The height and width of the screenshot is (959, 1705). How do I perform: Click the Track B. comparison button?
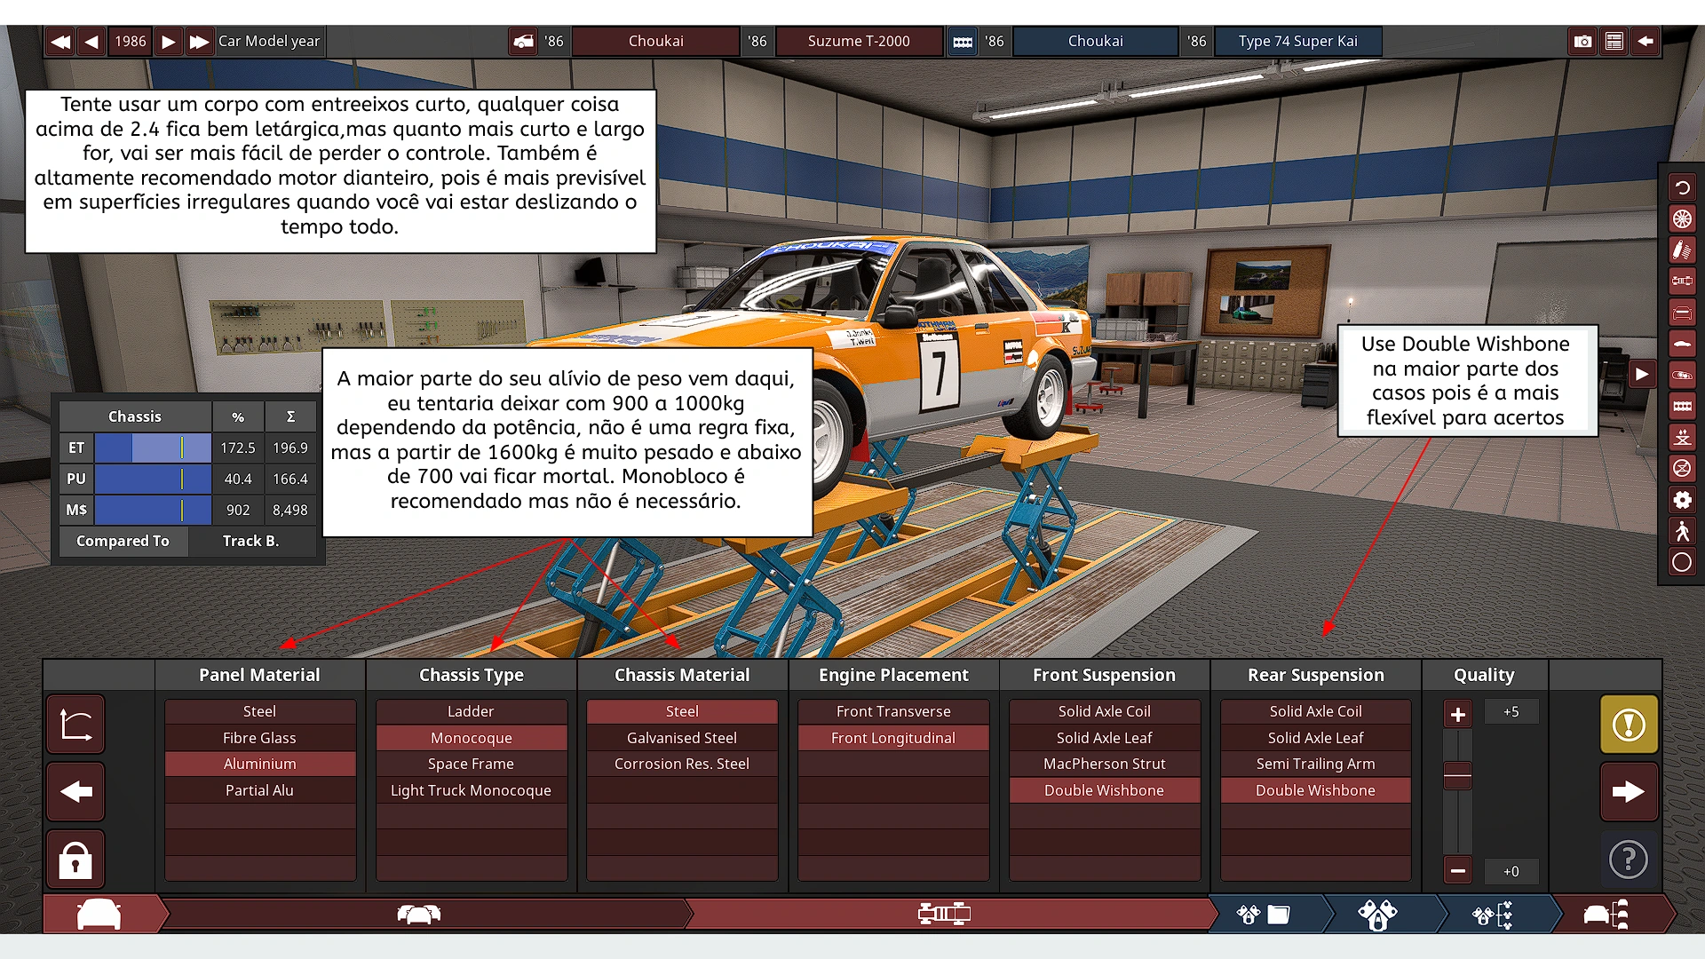click(x=251, y=541)
